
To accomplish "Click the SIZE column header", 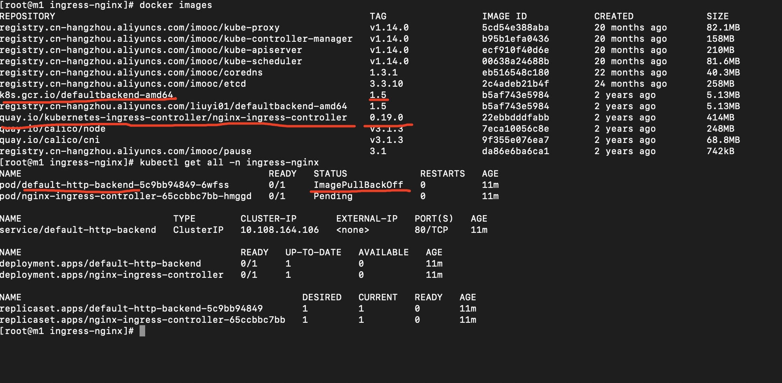I will coord(717,16).
